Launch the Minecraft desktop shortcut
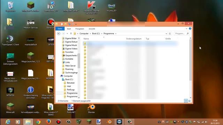This screenshot has height=125, width=223. (10, 108)
